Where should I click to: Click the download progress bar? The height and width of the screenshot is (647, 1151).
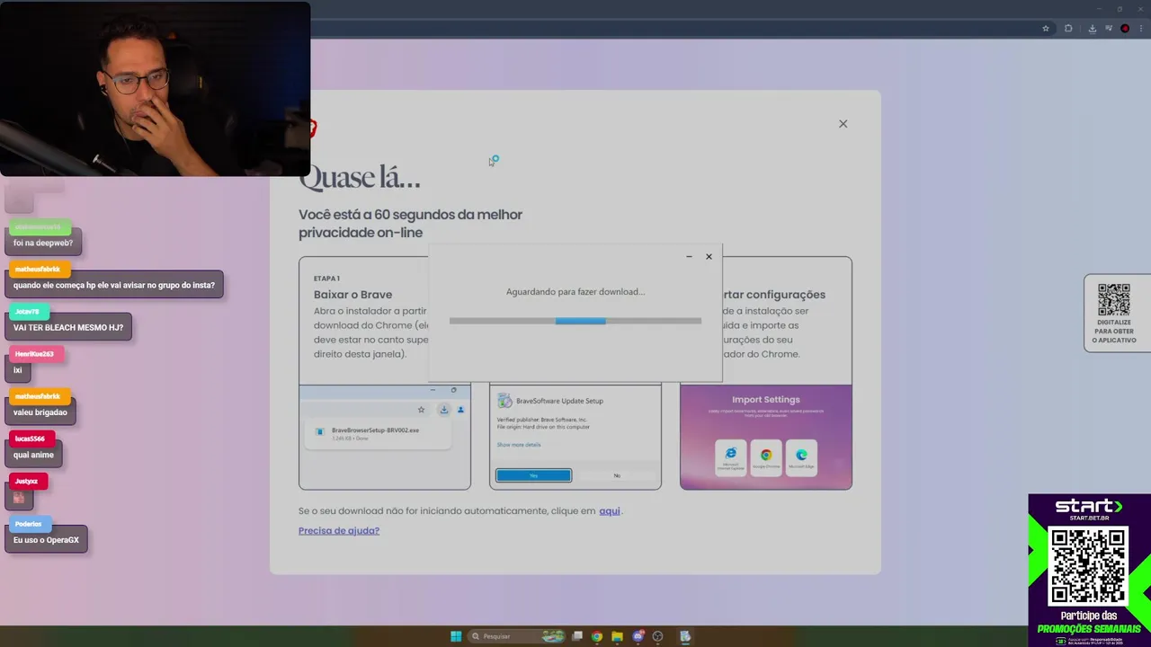pyautogui.click(x=575, y=321)
